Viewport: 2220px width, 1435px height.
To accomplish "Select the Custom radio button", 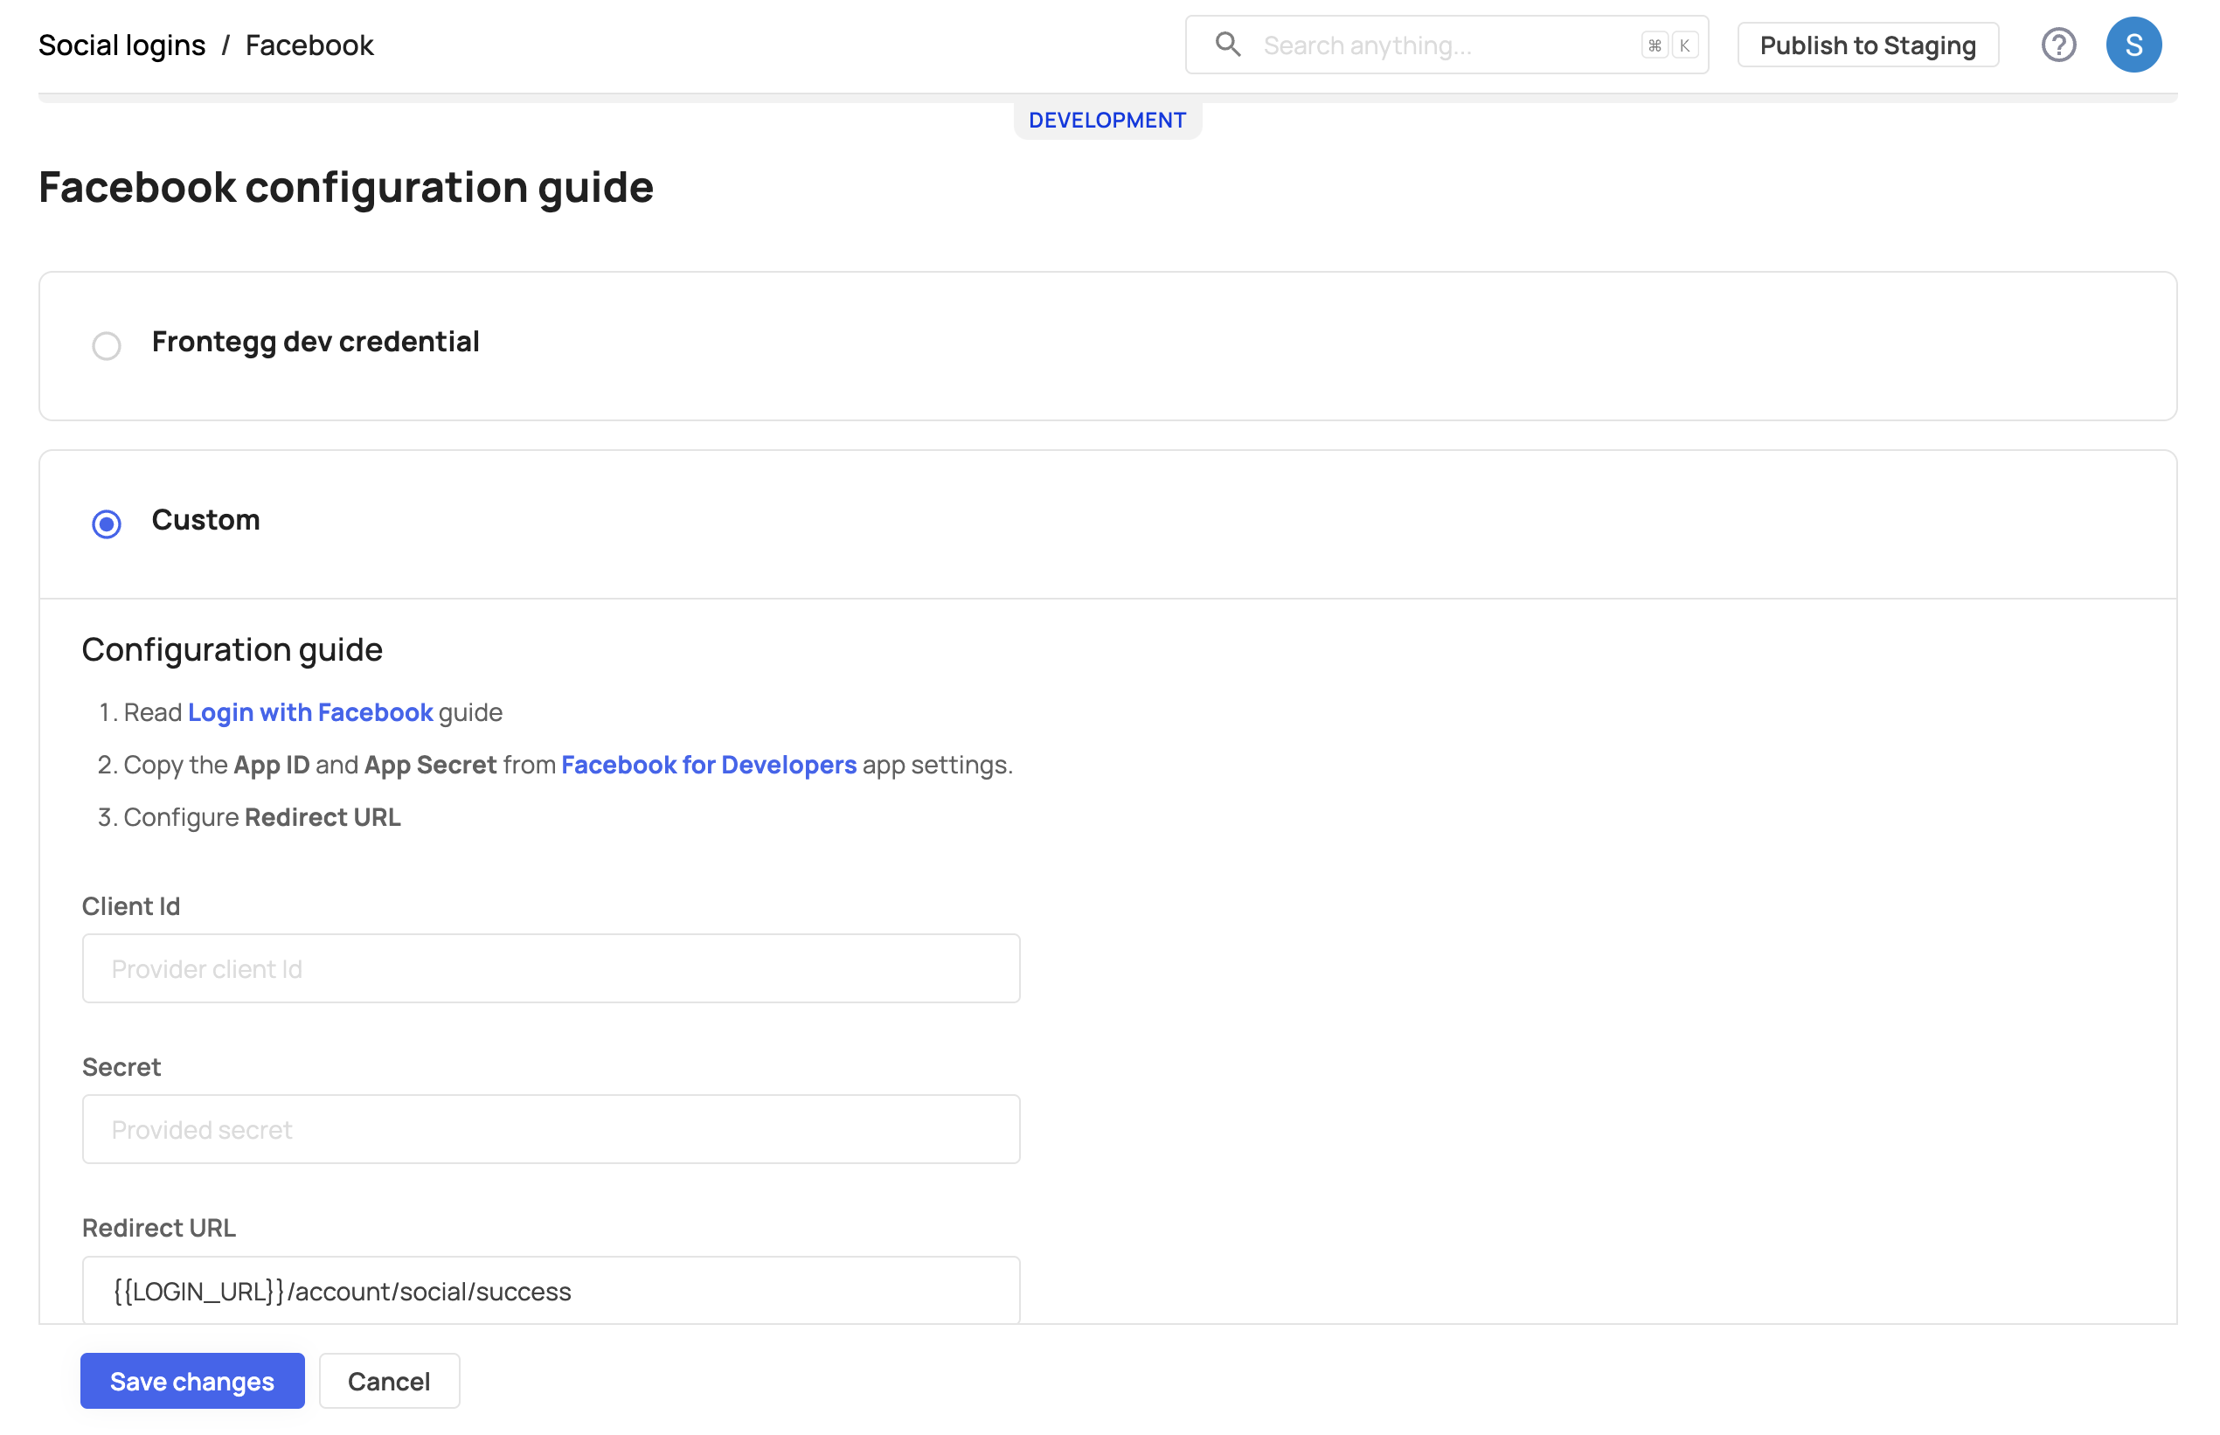I will click(107, 523).
